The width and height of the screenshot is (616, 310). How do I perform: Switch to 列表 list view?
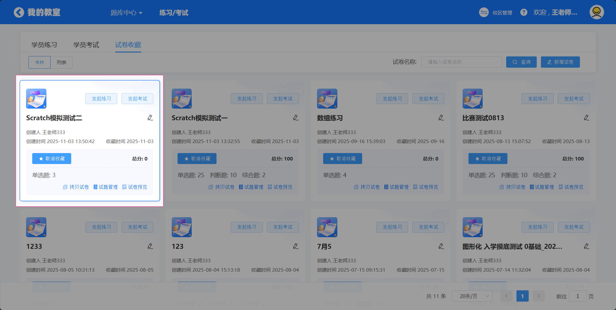coord(62,62)
